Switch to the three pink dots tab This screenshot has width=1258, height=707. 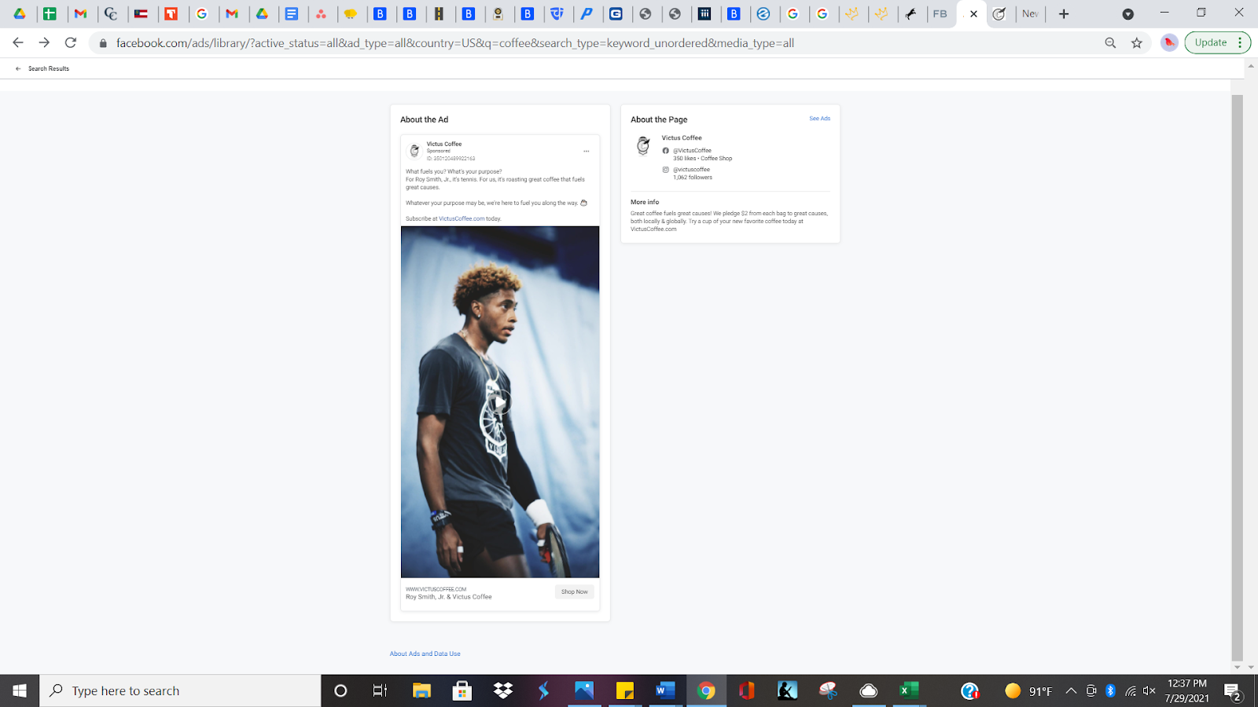coord(321,14)
